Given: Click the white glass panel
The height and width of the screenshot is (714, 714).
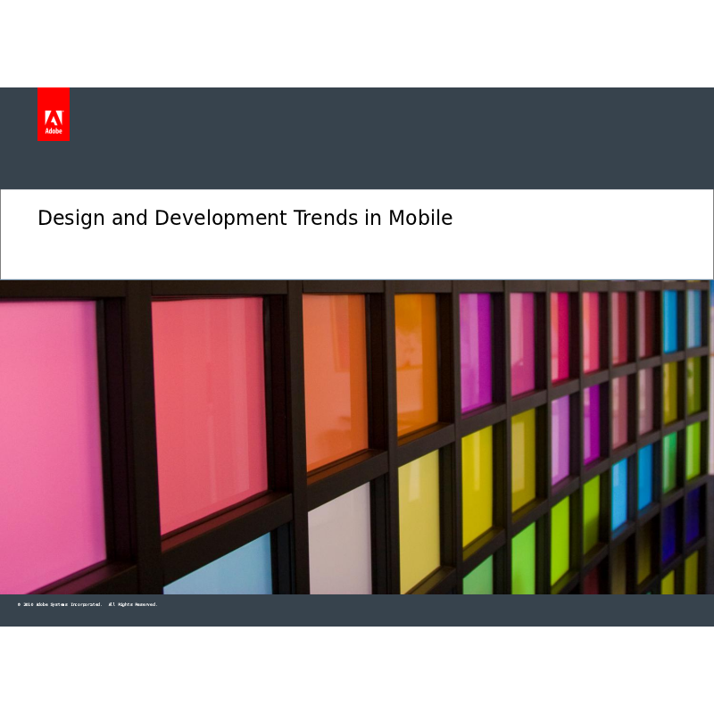Looking at the screenshot, I should (339, 538).
